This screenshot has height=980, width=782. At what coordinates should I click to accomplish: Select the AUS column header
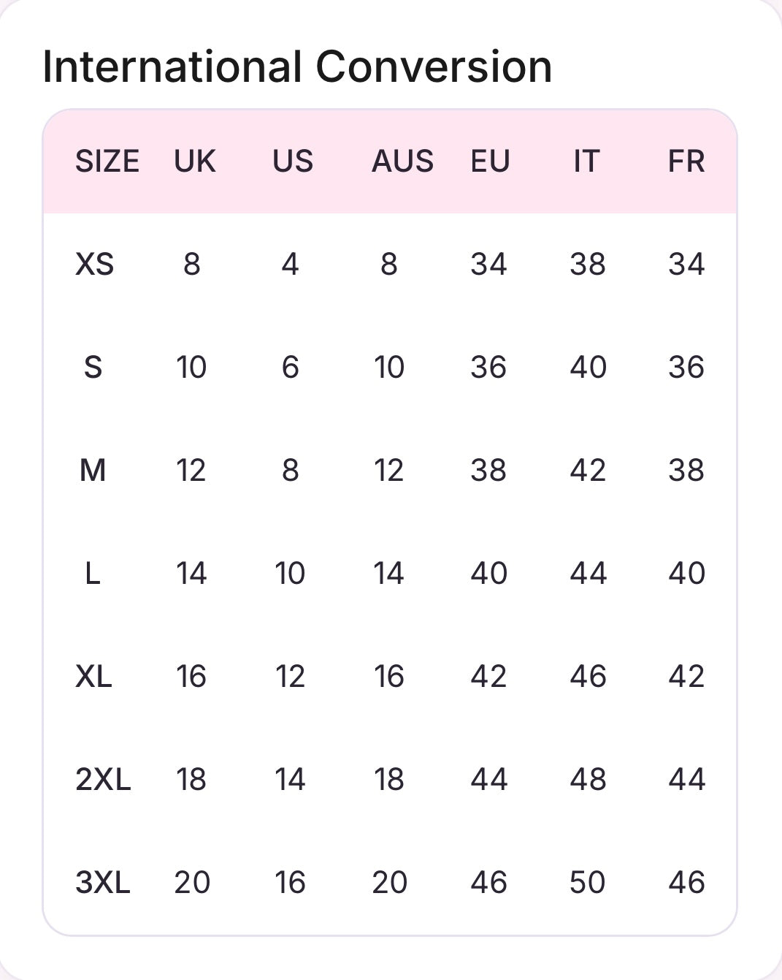tap(402, 162)
